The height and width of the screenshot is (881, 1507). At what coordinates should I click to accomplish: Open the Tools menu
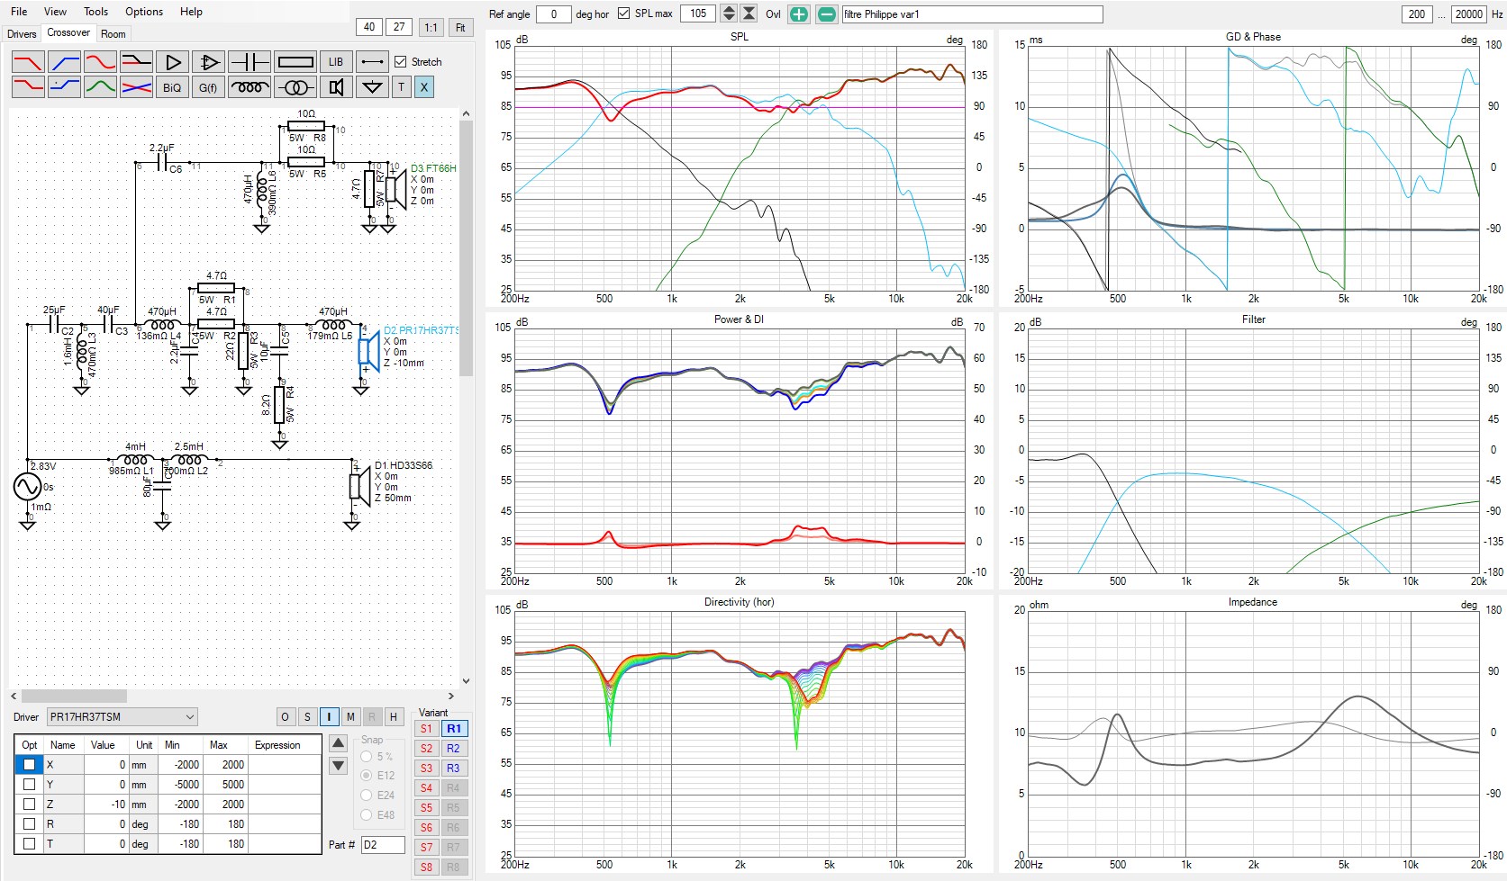[95, 12]
